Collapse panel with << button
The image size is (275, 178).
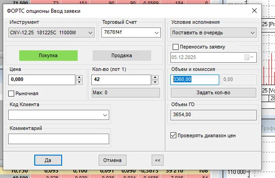click(158, 160)
